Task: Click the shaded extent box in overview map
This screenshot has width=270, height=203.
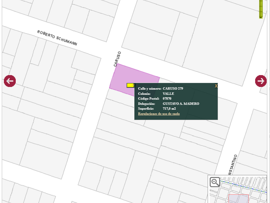Action: click(238, 198)
